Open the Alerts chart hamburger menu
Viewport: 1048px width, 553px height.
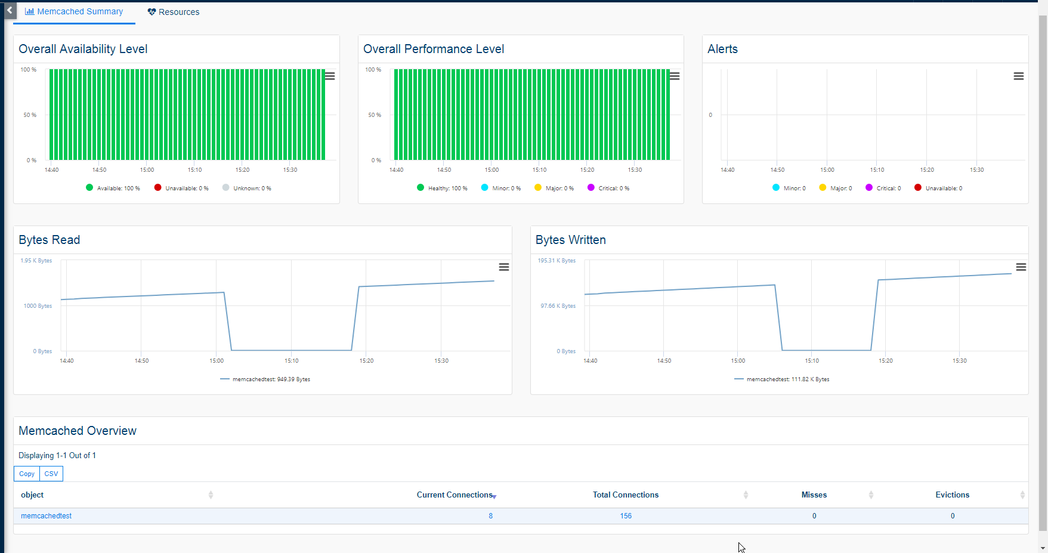(x=1019, y=76)
